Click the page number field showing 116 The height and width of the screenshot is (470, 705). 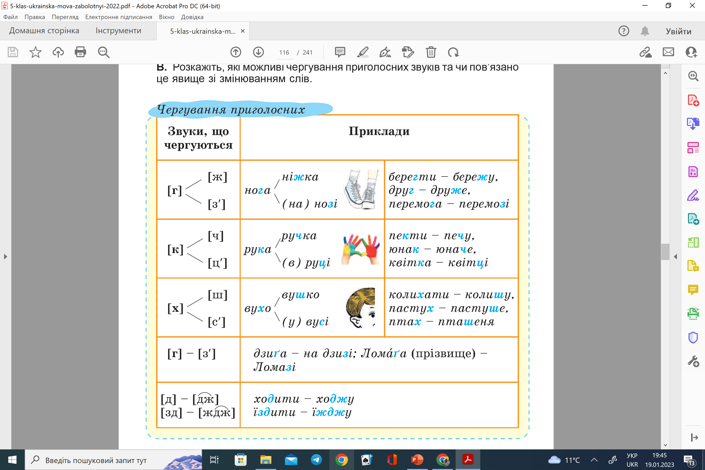point(284,53)
